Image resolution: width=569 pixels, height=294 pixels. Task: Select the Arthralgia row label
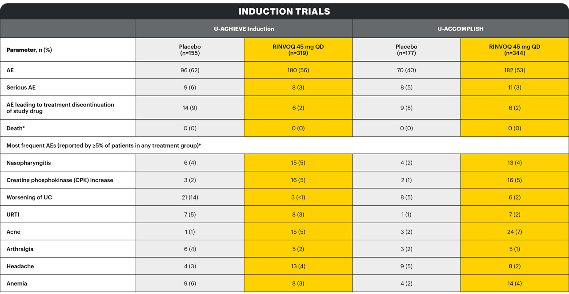point(20,249)
